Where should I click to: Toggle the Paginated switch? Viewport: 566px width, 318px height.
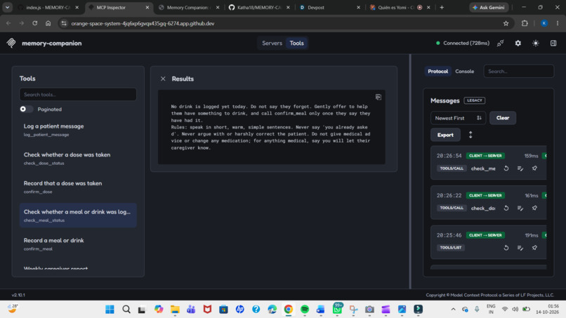click(27, 109)
